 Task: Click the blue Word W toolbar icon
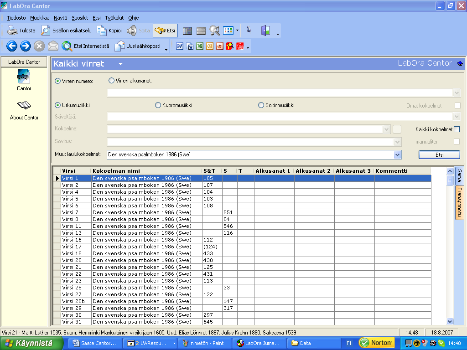click(180, 46)
